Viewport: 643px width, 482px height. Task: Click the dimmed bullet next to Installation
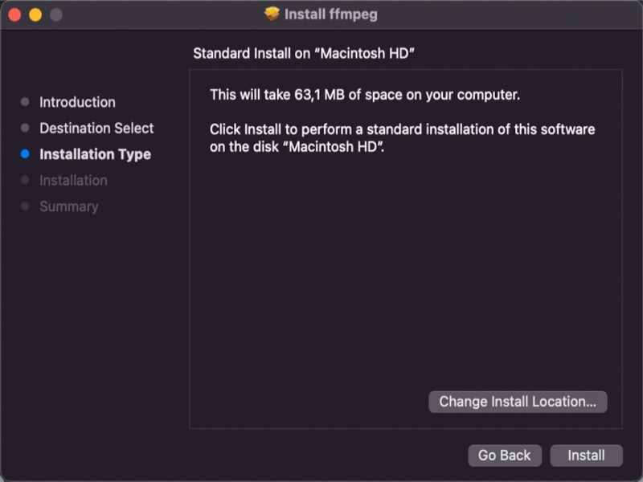27,180
